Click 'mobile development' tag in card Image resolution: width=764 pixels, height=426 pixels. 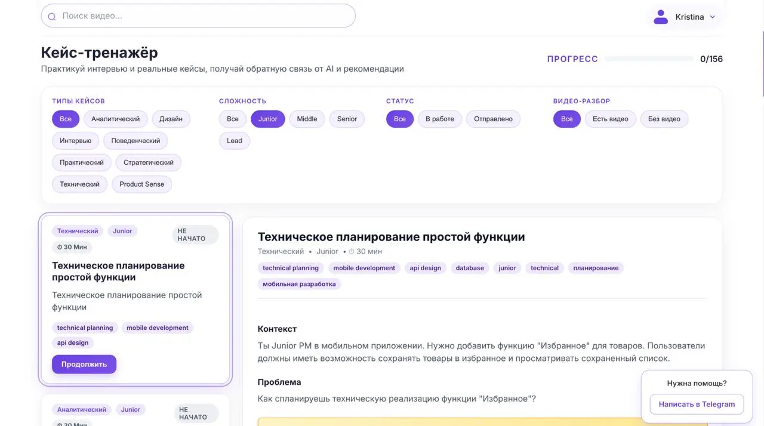tap(158, 328)
